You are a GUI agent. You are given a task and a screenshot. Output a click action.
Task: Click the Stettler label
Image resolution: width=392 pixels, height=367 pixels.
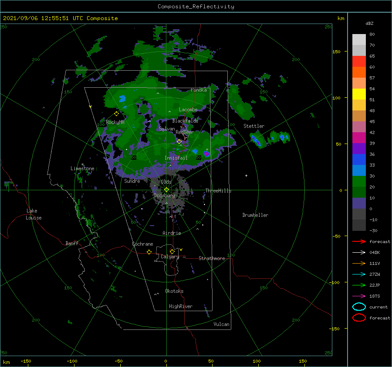click(254, 126)
